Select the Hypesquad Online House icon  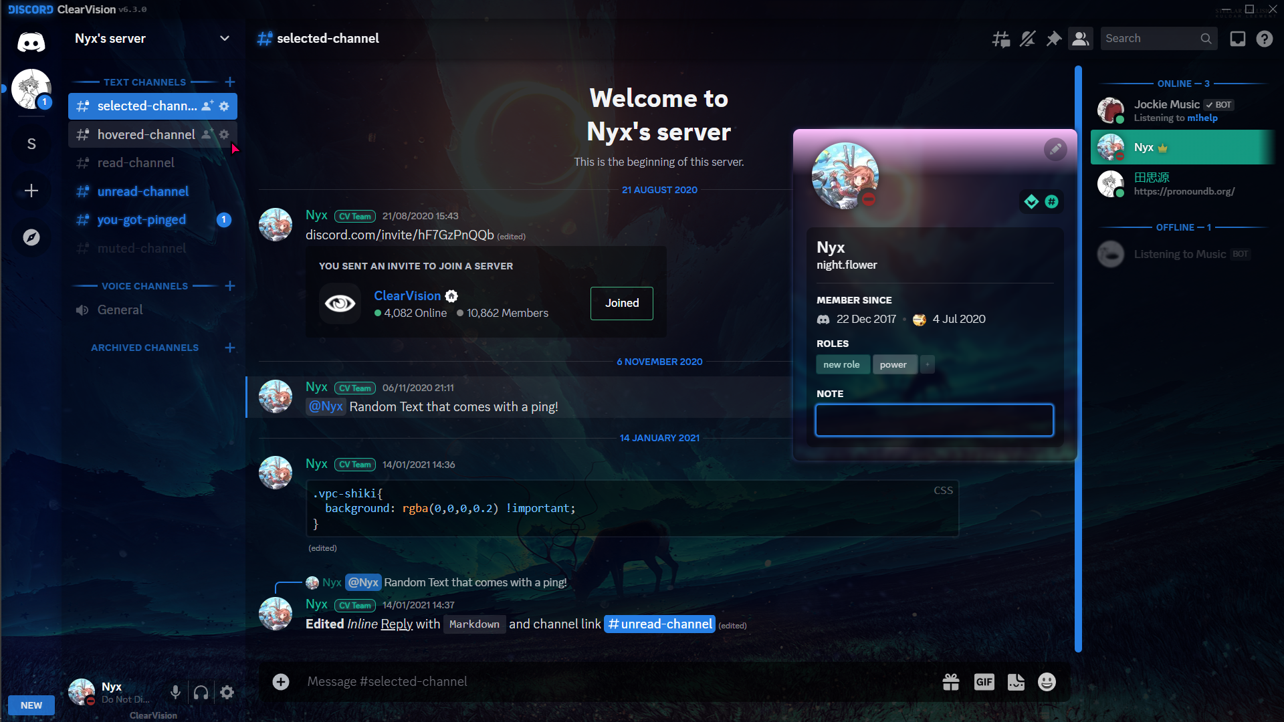pos(1031,201)
